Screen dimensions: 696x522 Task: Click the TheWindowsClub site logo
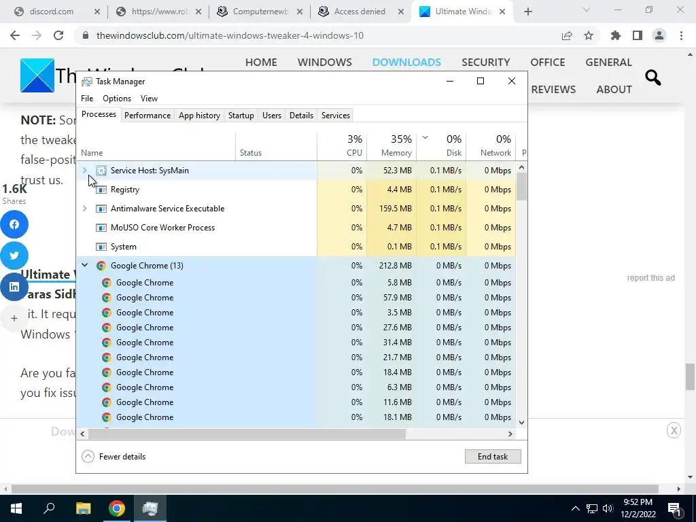point(37,75)
